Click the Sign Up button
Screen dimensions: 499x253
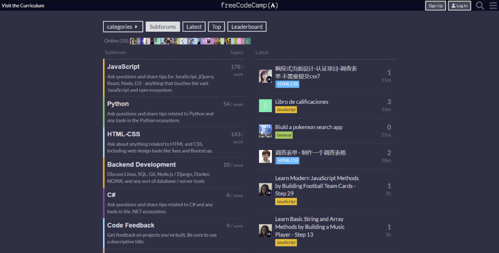point(435,6)
